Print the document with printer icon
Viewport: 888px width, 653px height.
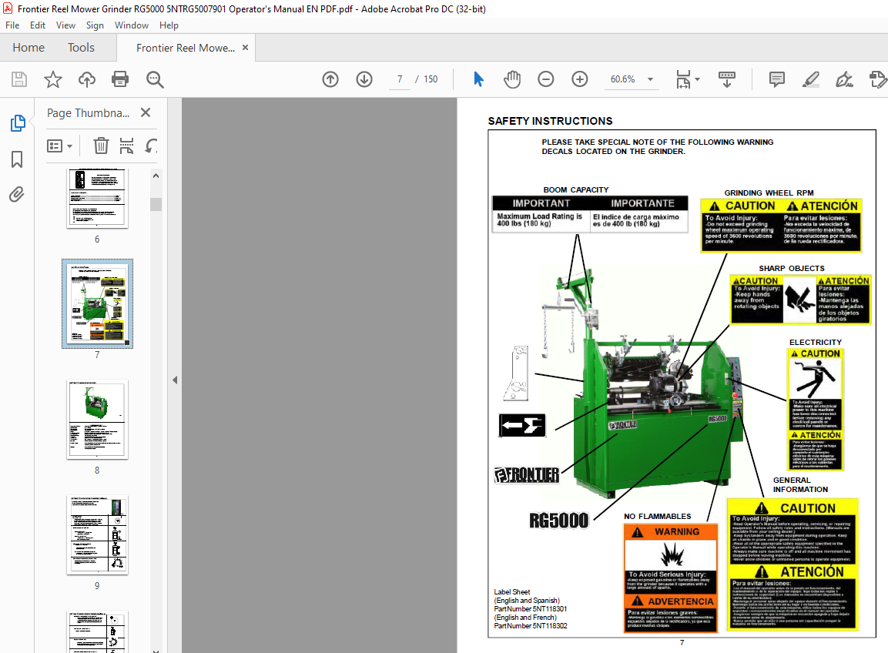click(x=120, y=79)
